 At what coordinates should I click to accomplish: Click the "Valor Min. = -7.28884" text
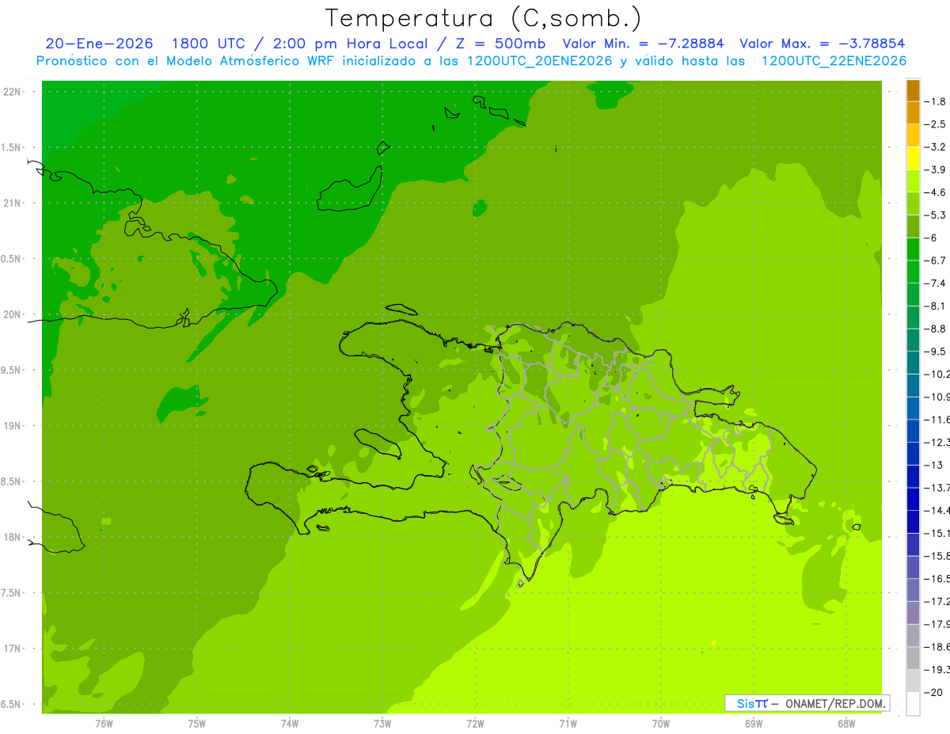(643, 44)
